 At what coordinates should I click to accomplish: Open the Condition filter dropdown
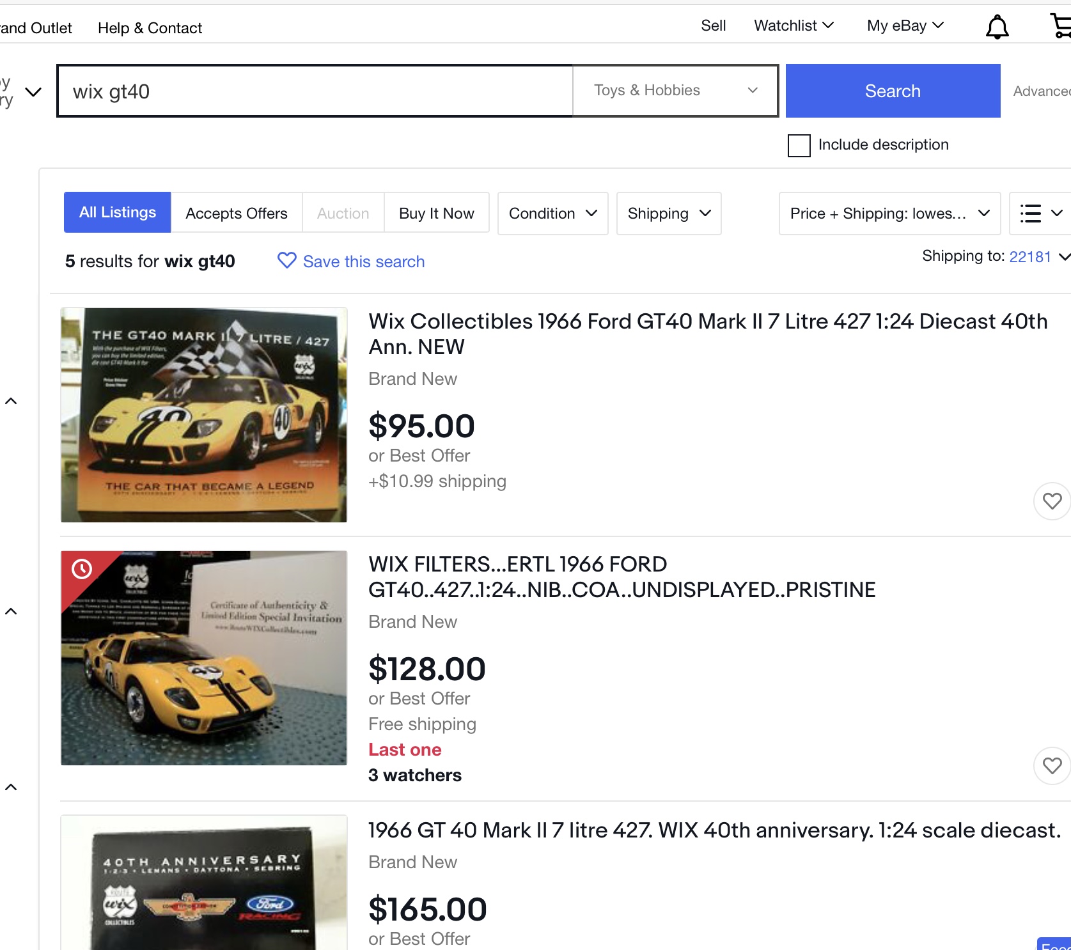point(553,214)
